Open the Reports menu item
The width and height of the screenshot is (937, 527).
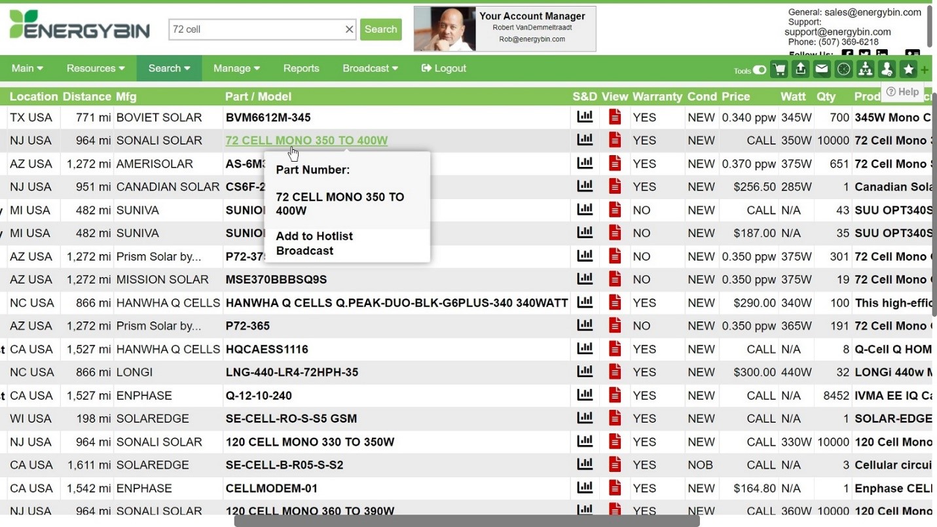(x=301, y=68)
